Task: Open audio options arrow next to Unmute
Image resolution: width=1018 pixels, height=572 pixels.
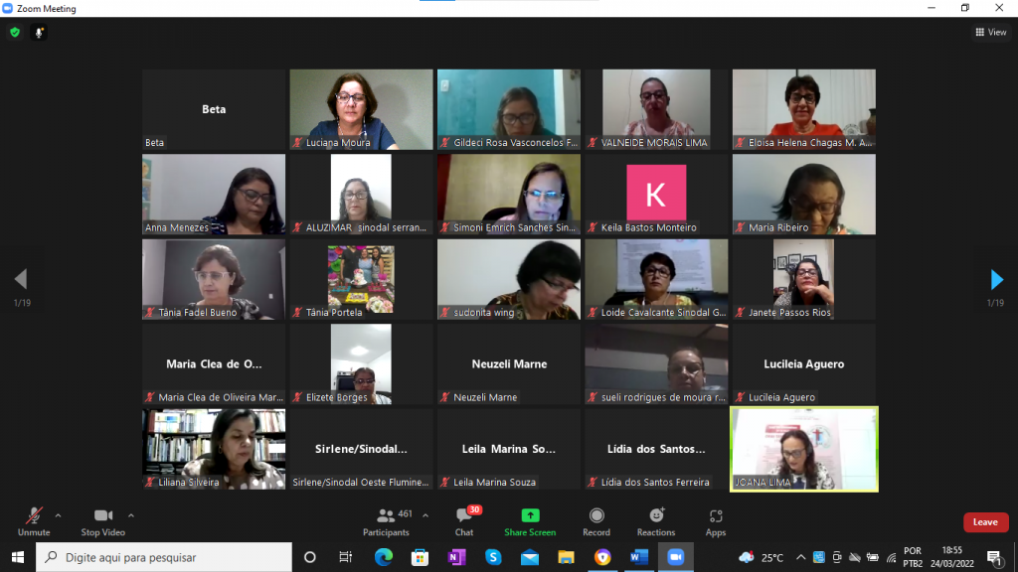Action: click(x=58, y=515)
